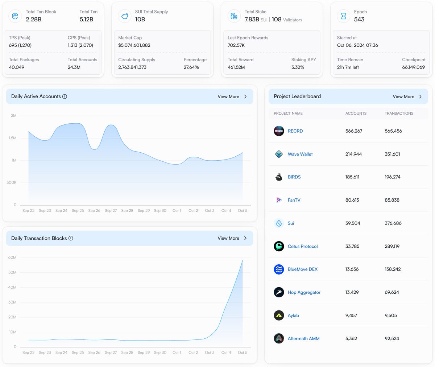Click the Time Remain value 21h 7m left
Screen dimensions: 435x367
coord(348,67)
